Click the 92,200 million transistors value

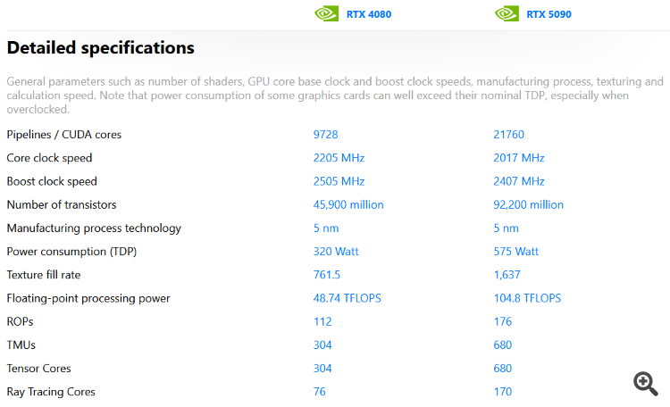(x=528, y=205)
